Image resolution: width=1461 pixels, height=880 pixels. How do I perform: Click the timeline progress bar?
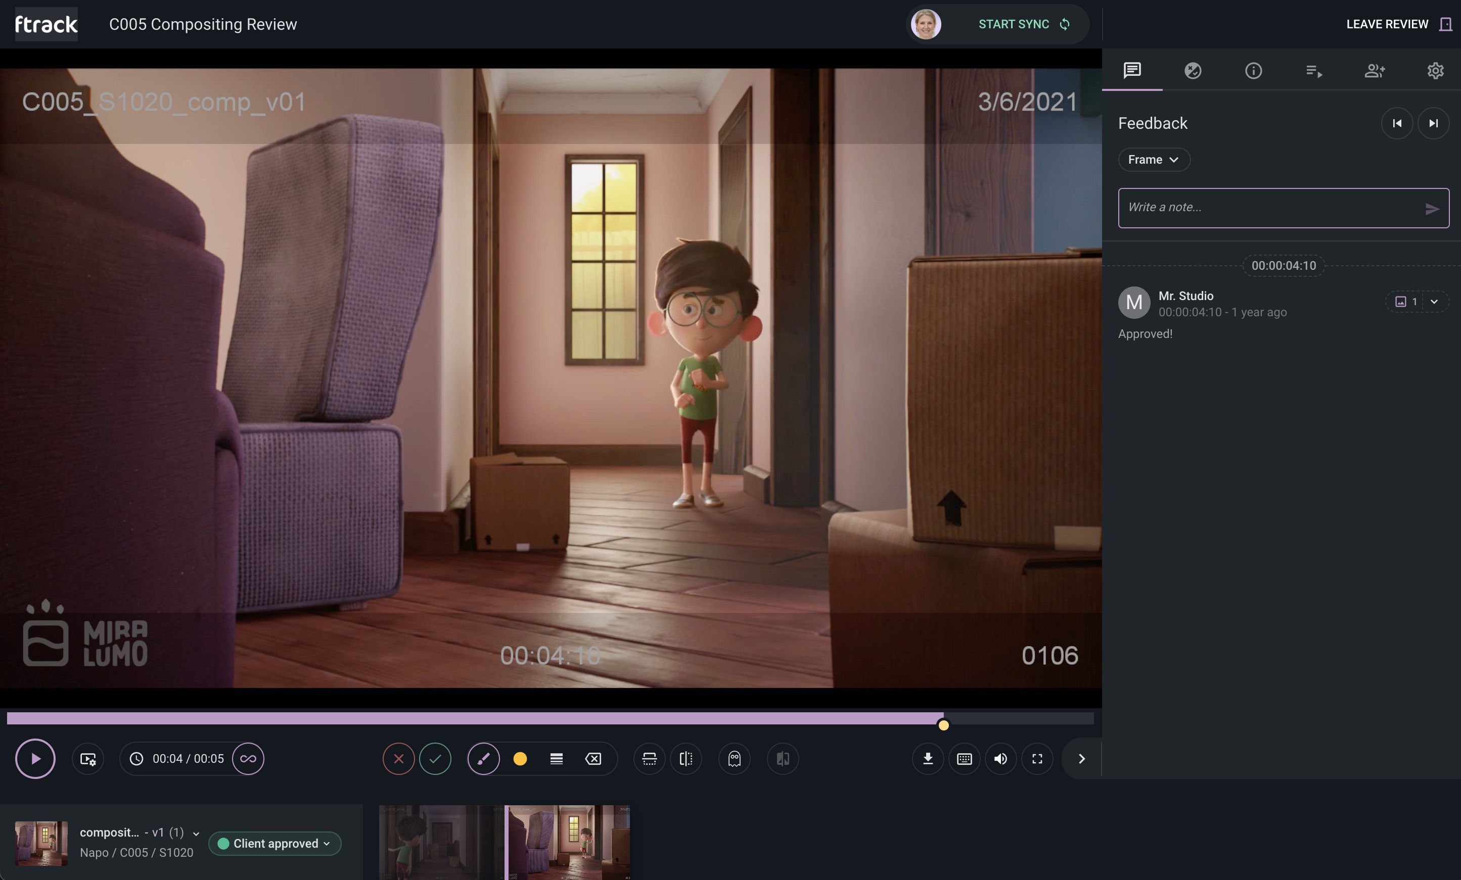[x=550, y=718]
